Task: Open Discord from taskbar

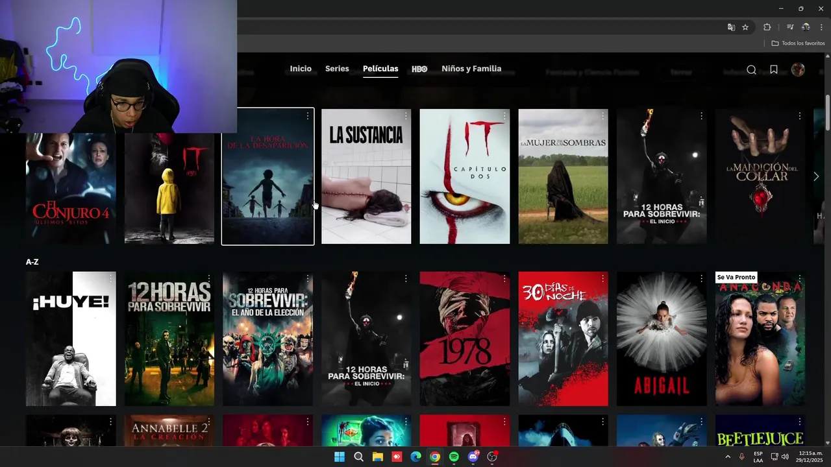Action: 473,457
